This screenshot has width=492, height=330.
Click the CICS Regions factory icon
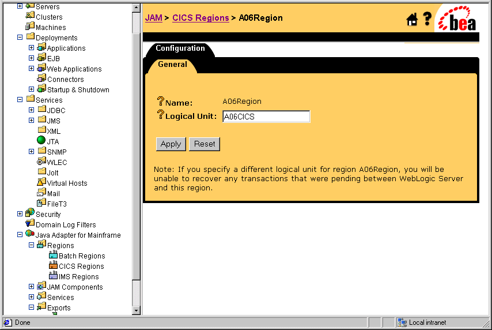54,265
